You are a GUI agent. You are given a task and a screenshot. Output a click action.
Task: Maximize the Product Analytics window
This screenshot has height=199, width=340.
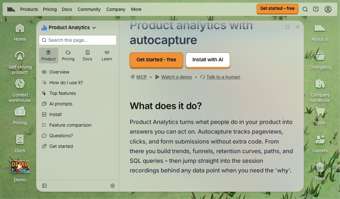[x=288, y=27]
